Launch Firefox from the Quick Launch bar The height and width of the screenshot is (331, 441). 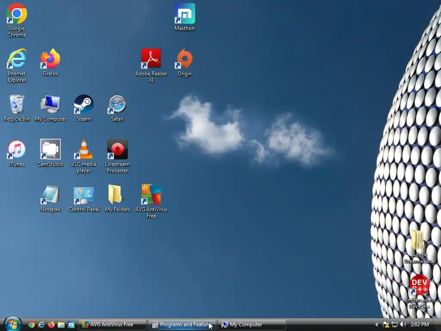click(x=51, y=325)
